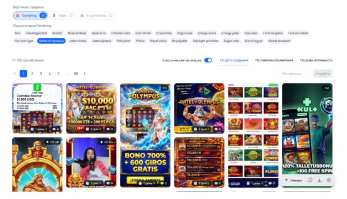Open settings gear in floating toolbar
The image size is (347, 199).
(329, 180)
